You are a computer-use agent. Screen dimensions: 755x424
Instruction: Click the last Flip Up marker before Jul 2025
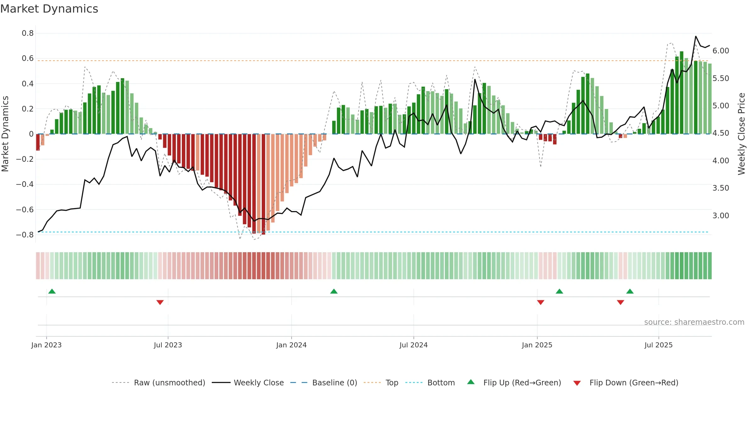[x=630, y=291]
